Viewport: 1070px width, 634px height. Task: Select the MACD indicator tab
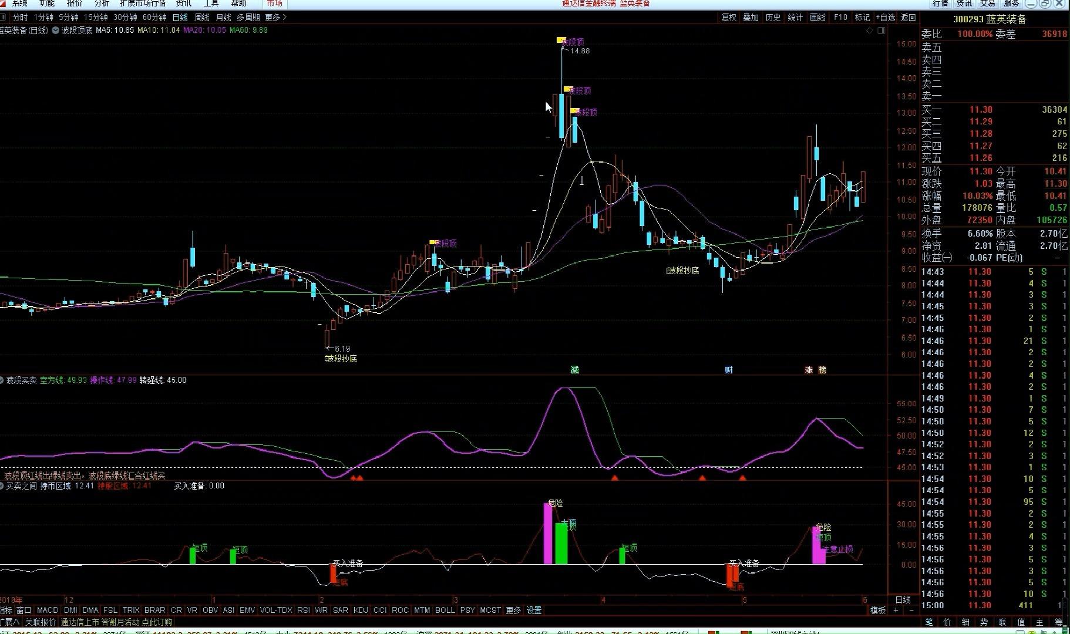click(48, 611)
